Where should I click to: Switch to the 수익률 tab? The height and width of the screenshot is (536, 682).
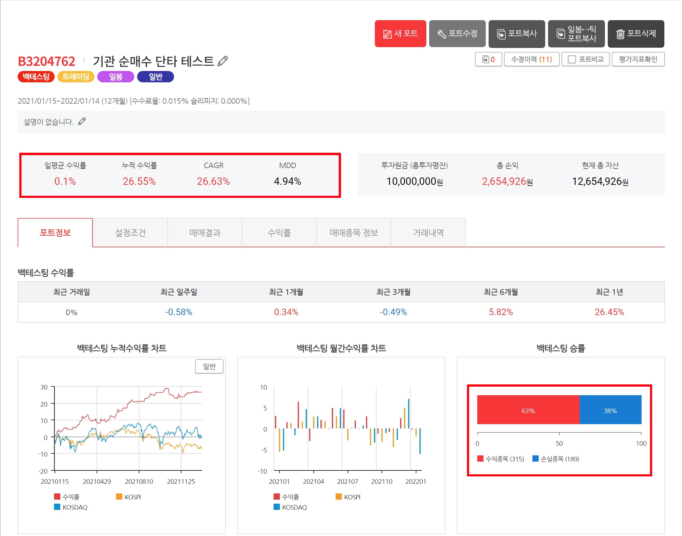(x=279, y=233)
